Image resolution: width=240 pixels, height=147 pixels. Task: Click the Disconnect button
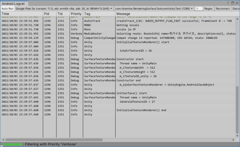tap(236, 8)
